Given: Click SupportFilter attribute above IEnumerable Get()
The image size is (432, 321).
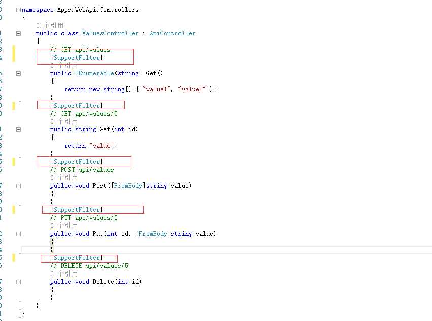Looking at the screenshot, I should 77,58.
